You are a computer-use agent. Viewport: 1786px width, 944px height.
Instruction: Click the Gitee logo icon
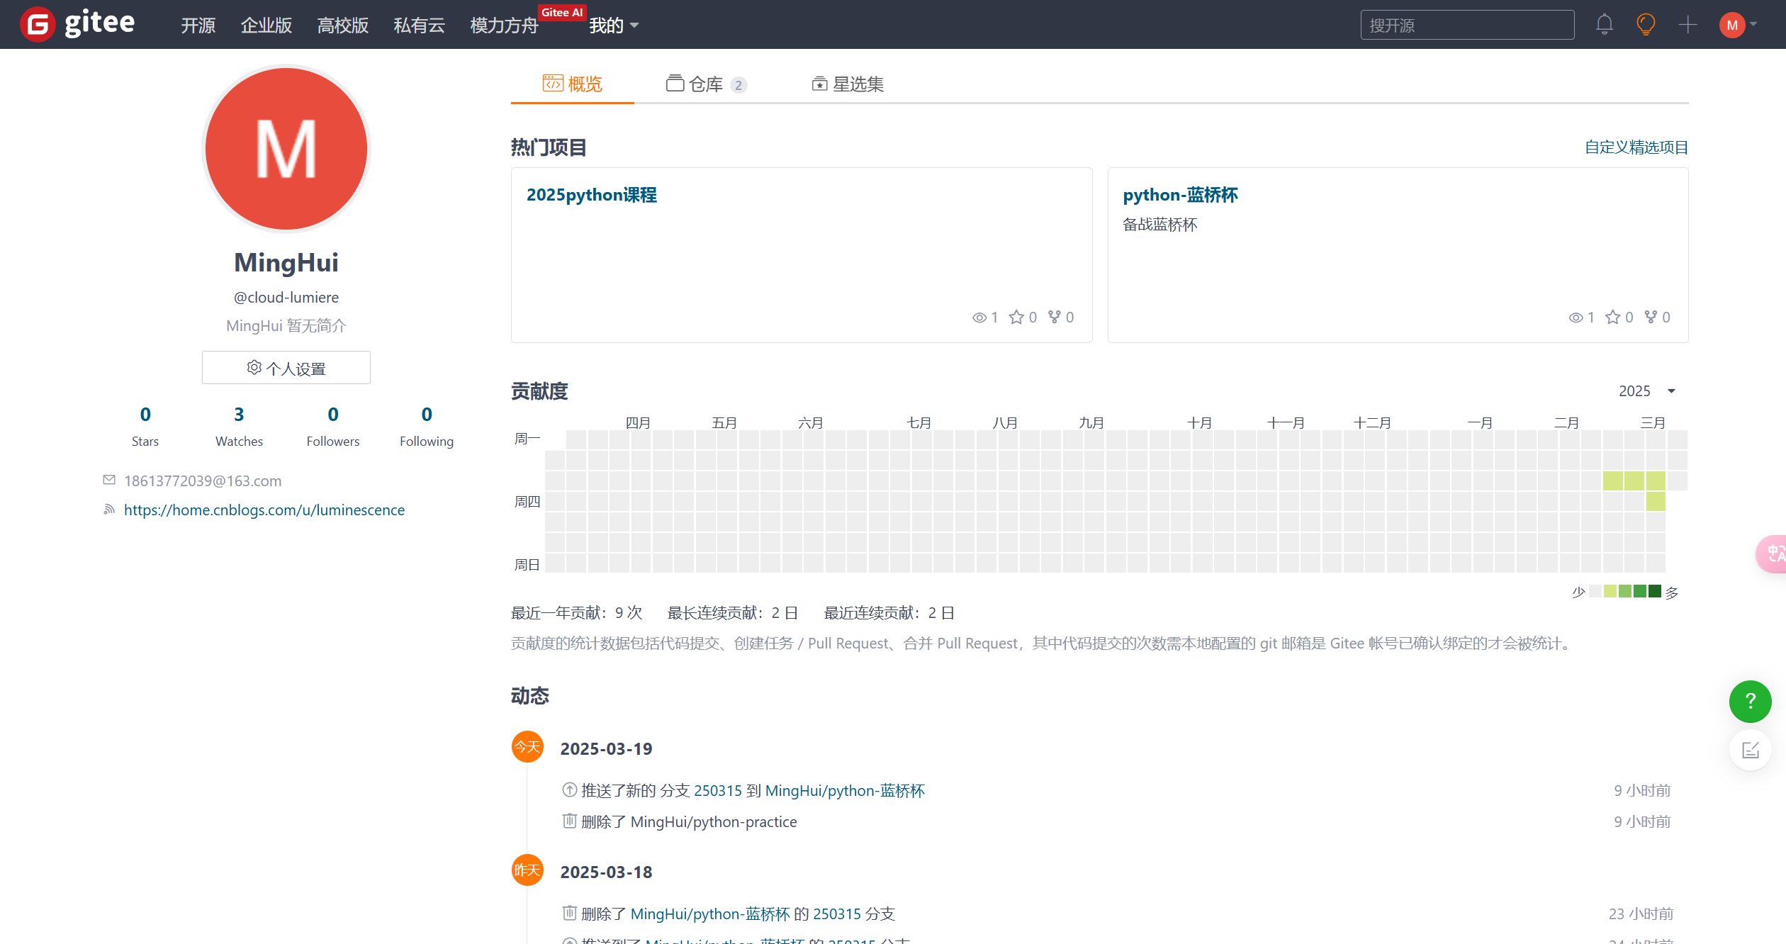tap(38, 25)
